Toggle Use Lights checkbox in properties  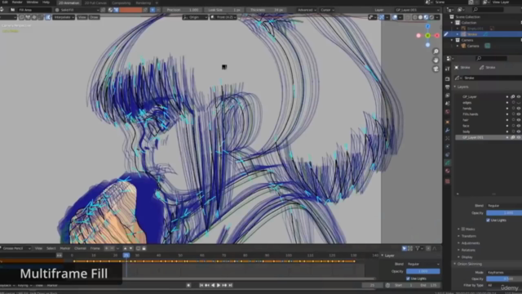pos(488,220)
